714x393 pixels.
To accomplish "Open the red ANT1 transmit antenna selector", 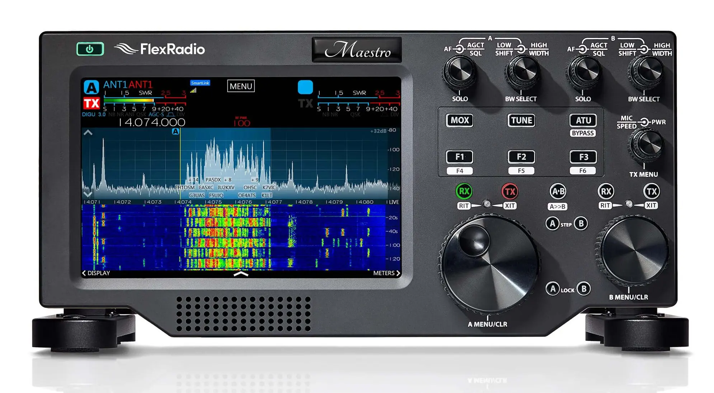I will (140, 85).
